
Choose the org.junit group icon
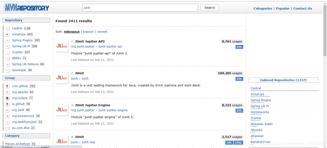(x=7, y=110)
